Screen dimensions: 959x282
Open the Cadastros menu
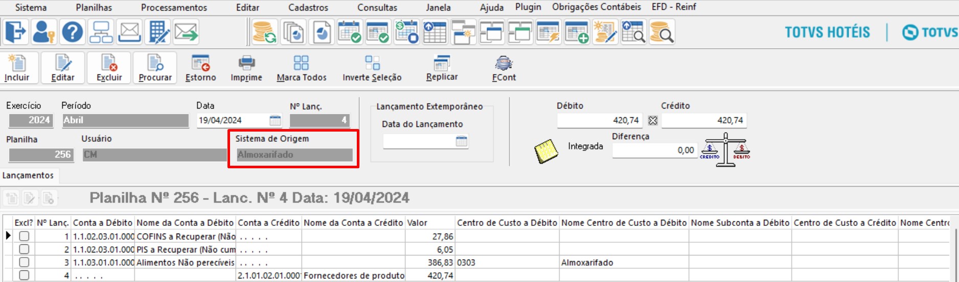(x=308, y=8)
